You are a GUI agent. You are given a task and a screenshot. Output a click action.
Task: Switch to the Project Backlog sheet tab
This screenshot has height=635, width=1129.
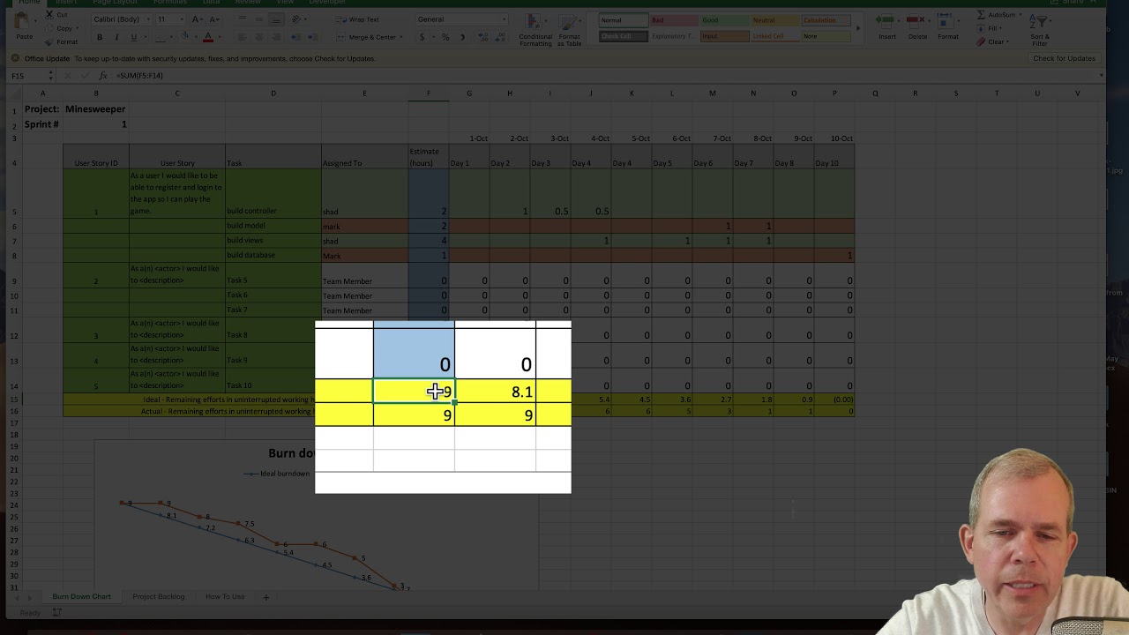[159, 597]
